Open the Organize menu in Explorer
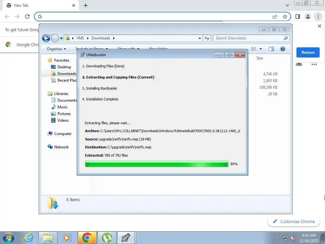 tap(56, 49)
